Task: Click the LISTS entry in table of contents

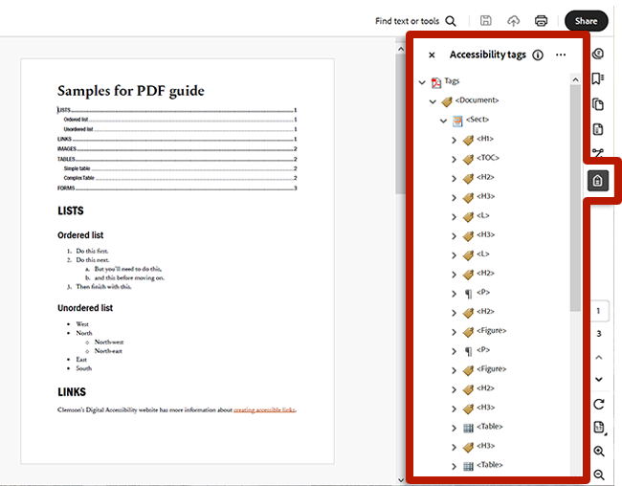Action: pos(177,110)
